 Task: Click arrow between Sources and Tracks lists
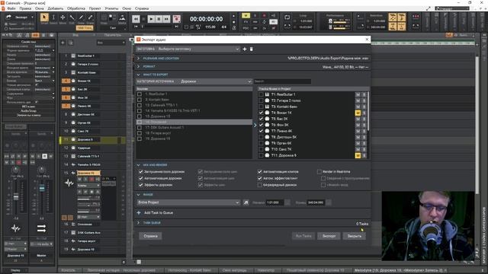coord(255,125)
